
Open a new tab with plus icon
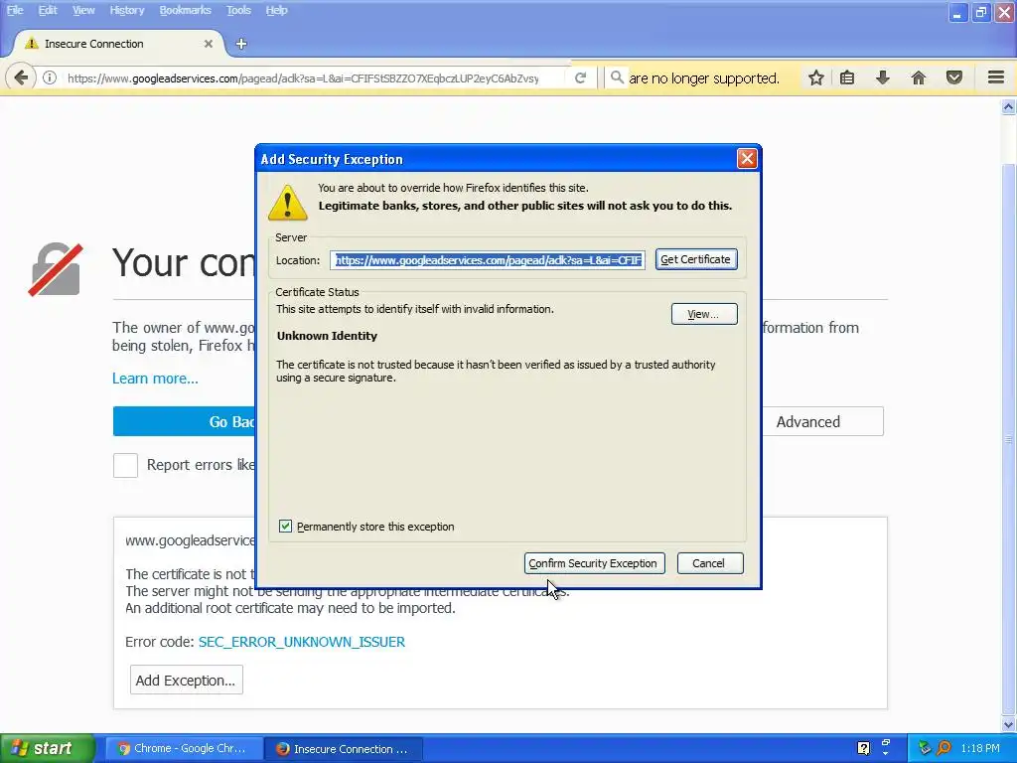241,44
